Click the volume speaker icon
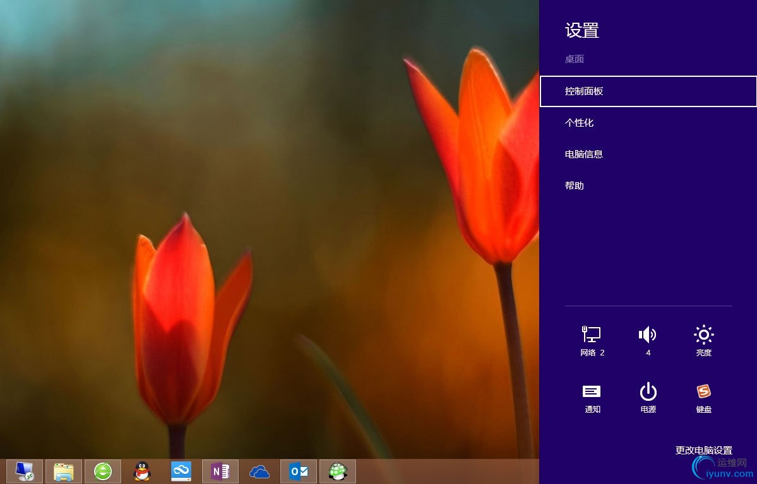Image resolution: width=757 pixels, height=484 pixels. [648, 340]
